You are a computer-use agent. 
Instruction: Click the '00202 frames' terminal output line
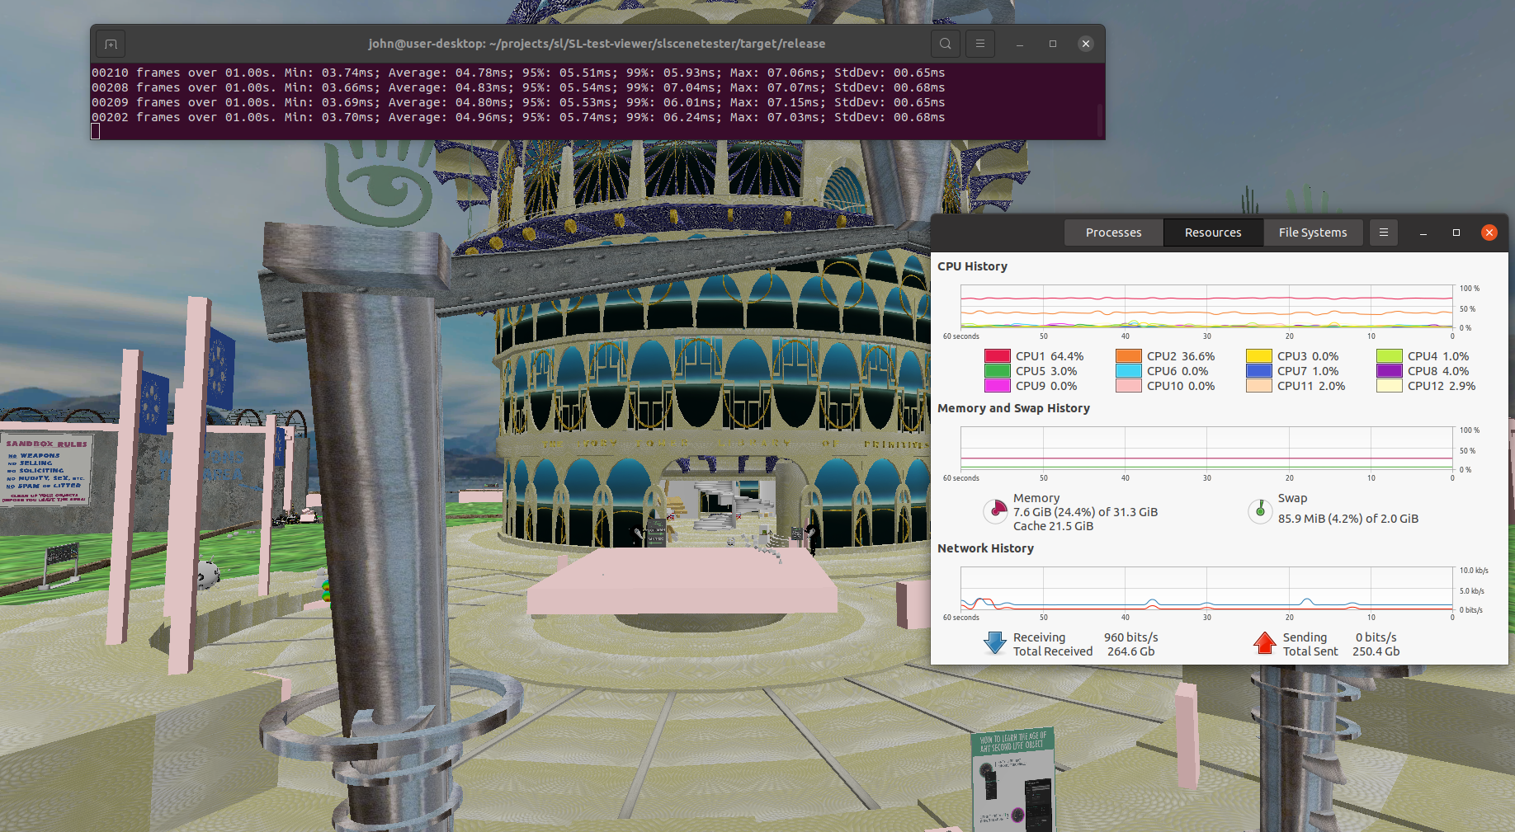coord(518,117)
